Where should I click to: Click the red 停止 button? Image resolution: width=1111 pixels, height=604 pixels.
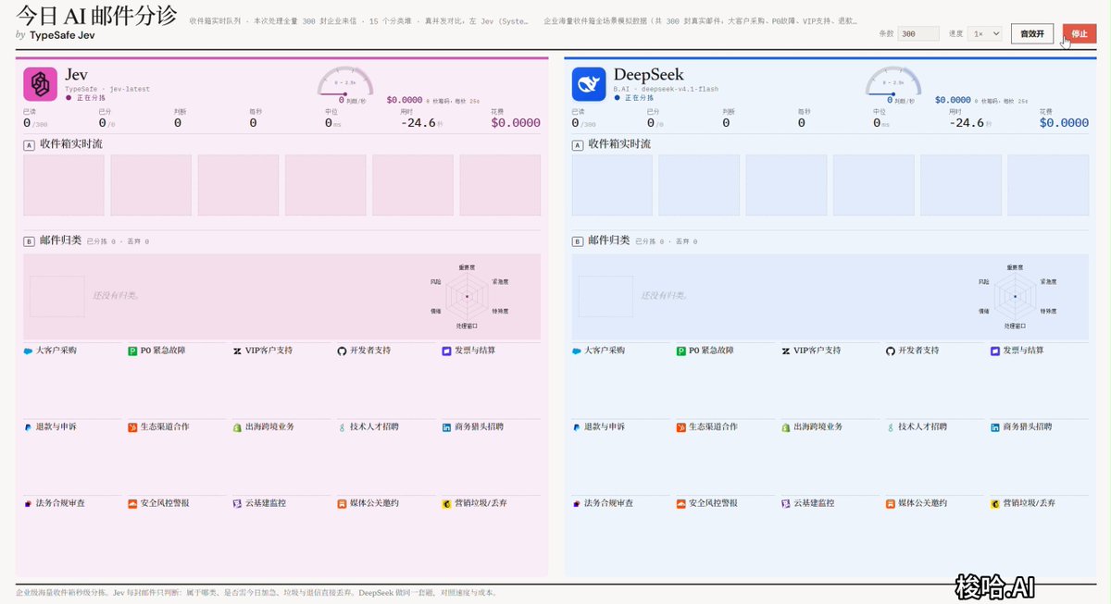1080,33
